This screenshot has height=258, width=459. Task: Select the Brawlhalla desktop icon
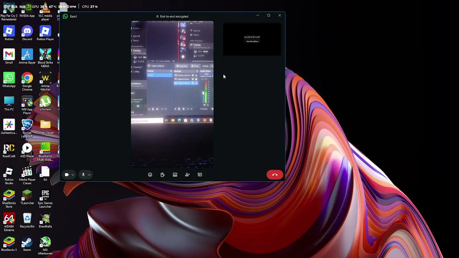point(45,220)
